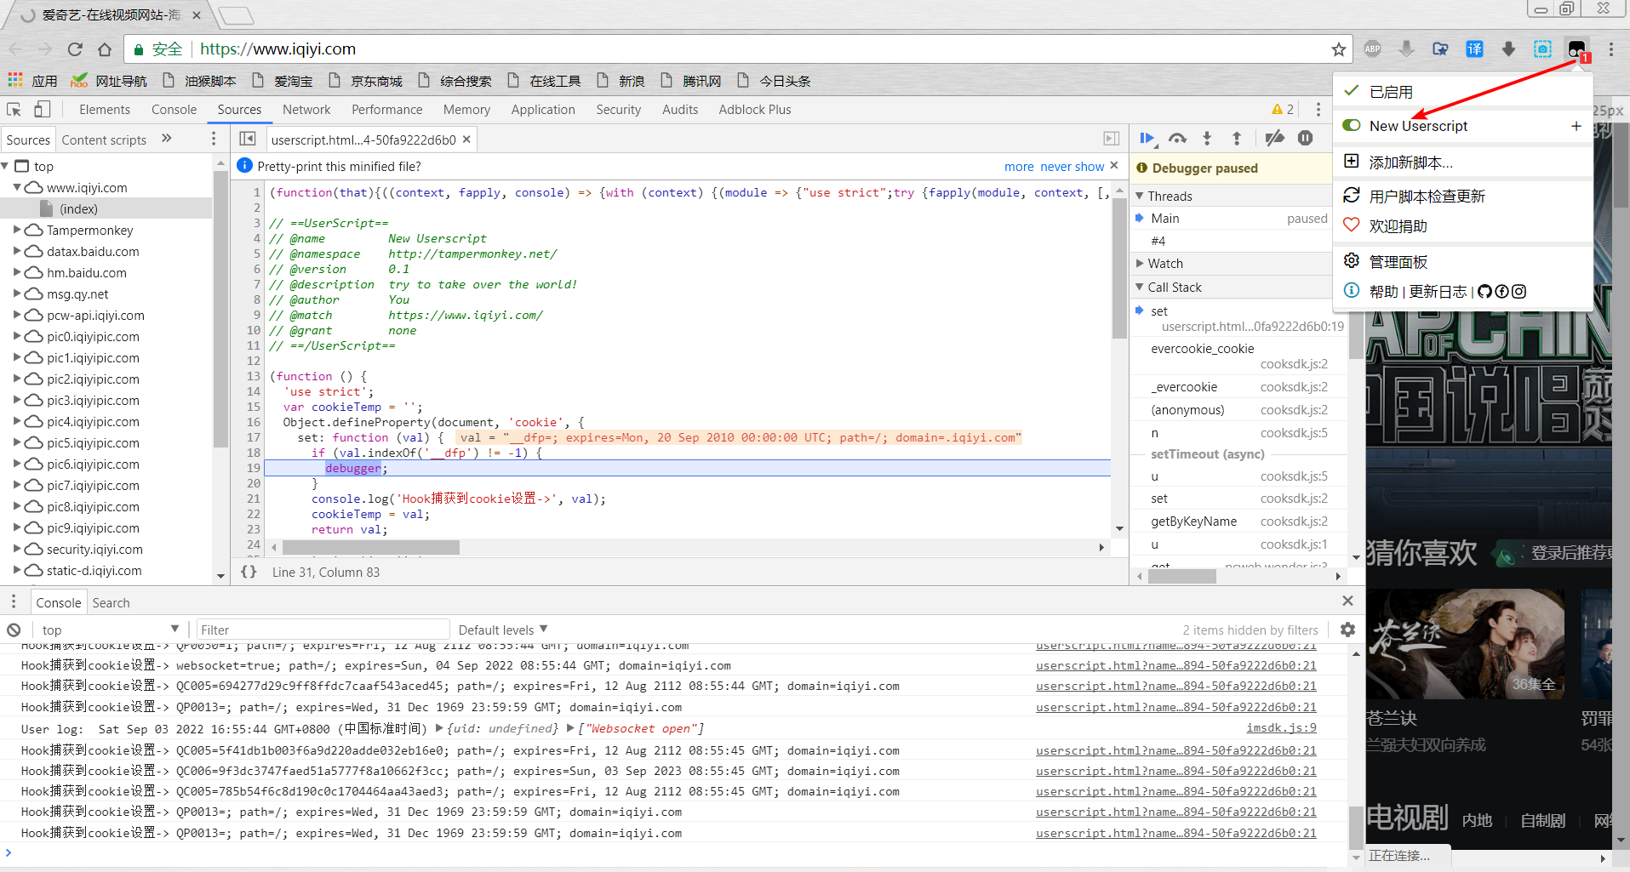The width and height of the screenshot is (1630, 872).
Task: Click the Step into function icon
Action: [1207, 139]
